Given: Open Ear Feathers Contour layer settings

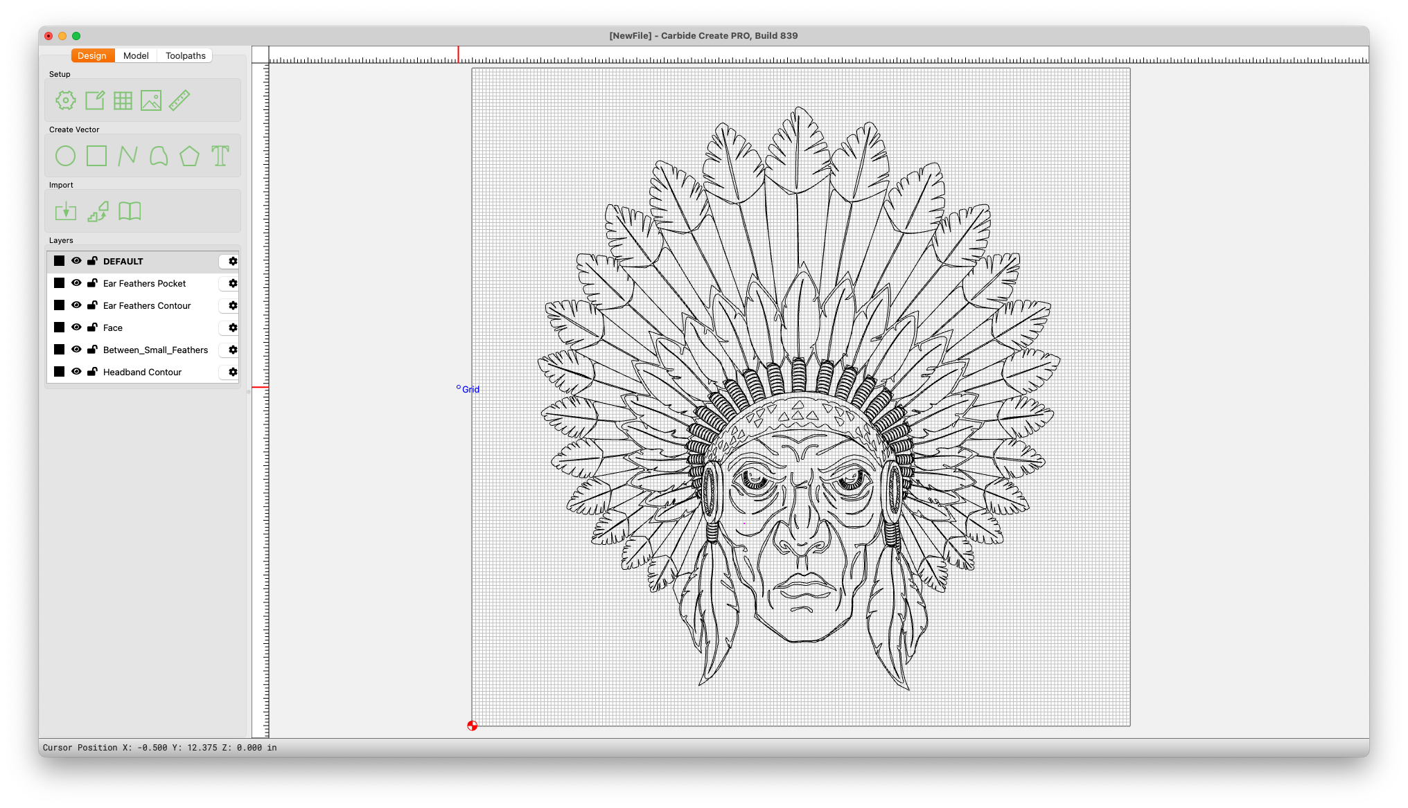Looking at the screenshot, I should click(x=233, y=305).
